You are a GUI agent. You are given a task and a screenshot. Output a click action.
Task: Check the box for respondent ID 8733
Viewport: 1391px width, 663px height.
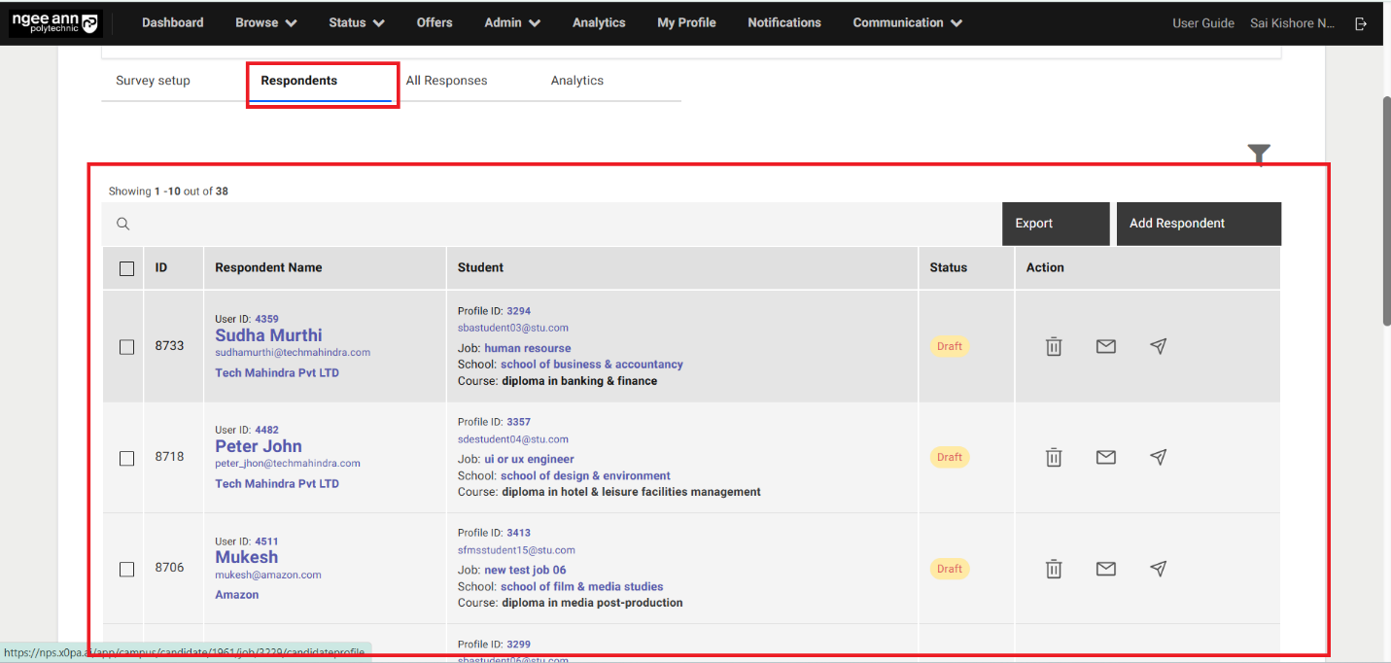pos(126,346)
